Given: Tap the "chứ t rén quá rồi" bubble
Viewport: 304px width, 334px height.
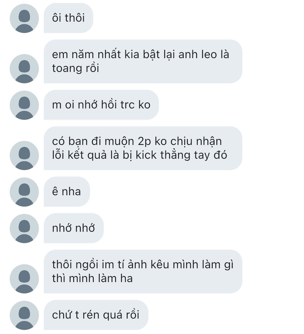Looking at the screenshot, I should (96, 315).
